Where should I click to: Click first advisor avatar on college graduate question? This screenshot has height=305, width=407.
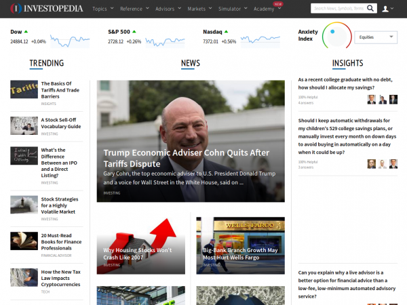372,100
